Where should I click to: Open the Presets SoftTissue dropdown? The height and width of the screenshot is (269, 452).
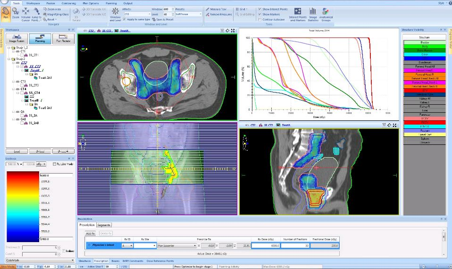201,14
